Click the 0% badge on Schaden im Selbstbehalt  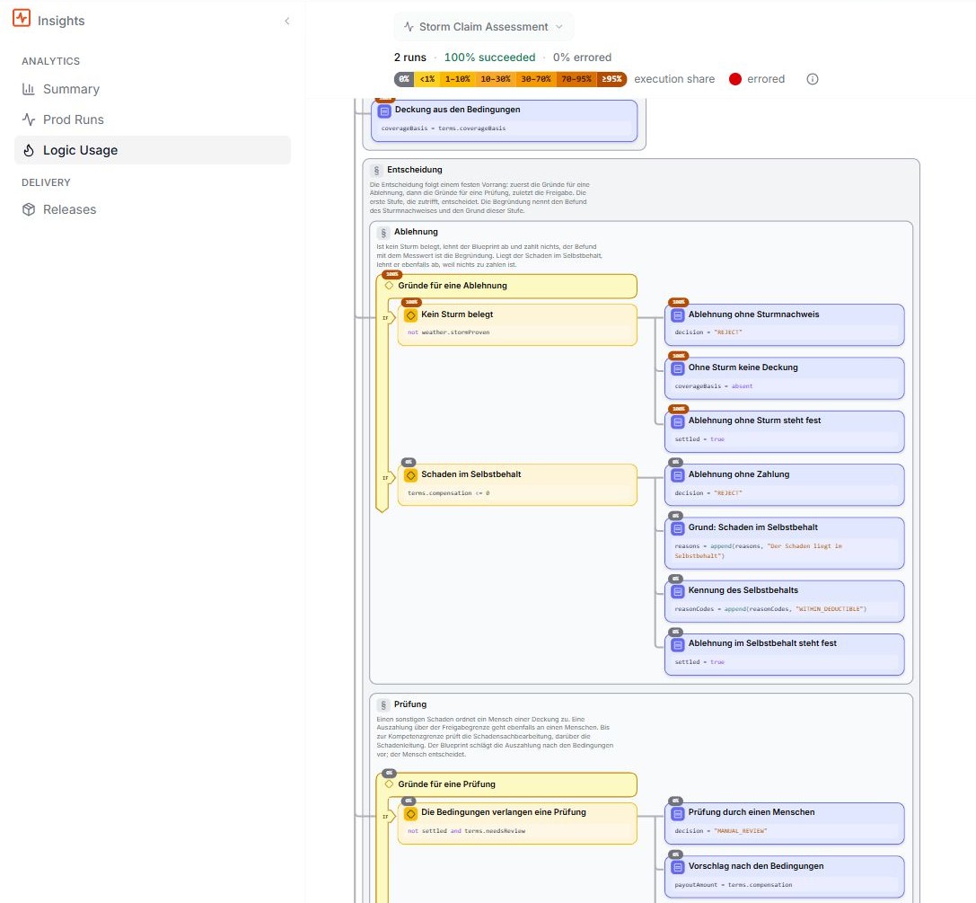point(409,462)
